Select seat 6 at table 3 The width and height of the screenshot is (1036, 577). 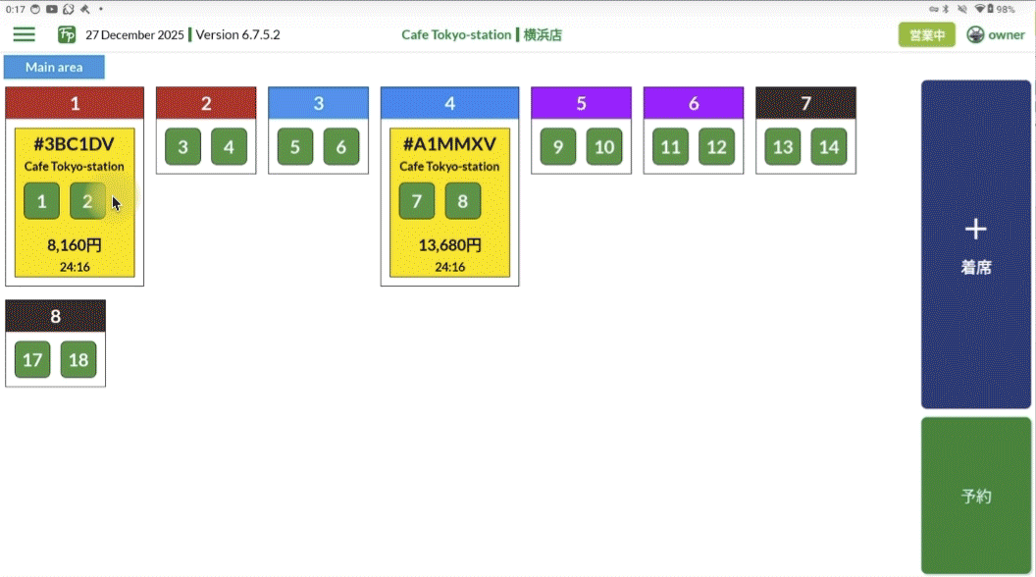coord(341,147)
